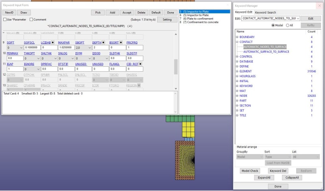Click the keyword form vertical scrollbar thumb
This screenshot has width=325, height=191.
tap(176, 67)
